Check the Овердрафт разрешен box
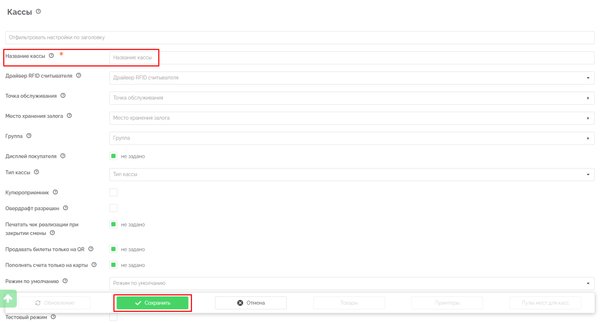 pos(114,208)
